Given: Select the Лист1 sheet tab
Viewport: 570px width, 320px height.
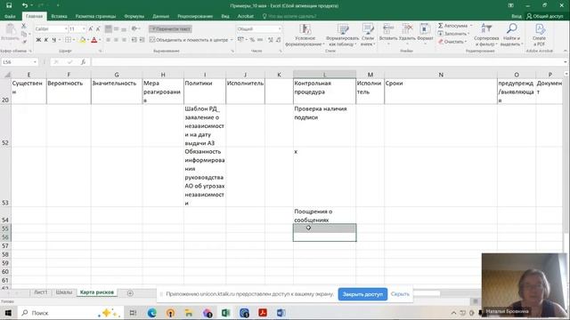Looking at the screenshot, I should click(40, 292).
